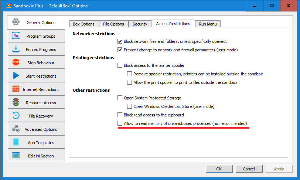Click the Program Groups icon
The image size is (300, 180).
16,36
